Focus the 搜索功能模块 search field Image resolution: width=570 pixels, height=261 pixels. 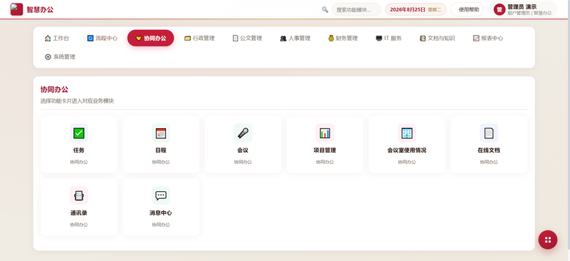pyautogui.click(x=356, y=9)
